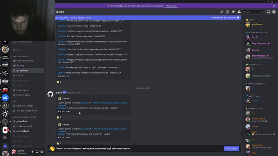
Task: Open the Inbox icon in header
Action: pos(268,12)
